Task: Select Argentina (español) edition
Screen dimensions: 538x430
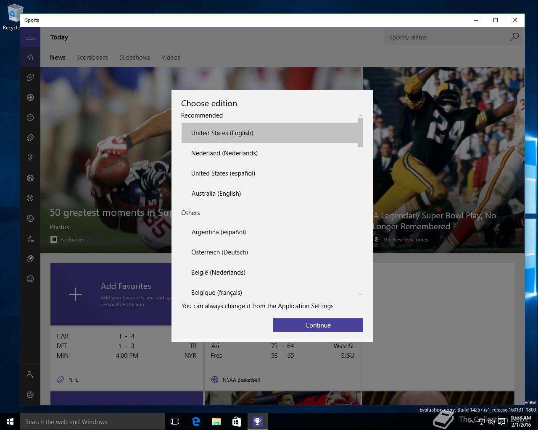Action: [x=270, y=232]
